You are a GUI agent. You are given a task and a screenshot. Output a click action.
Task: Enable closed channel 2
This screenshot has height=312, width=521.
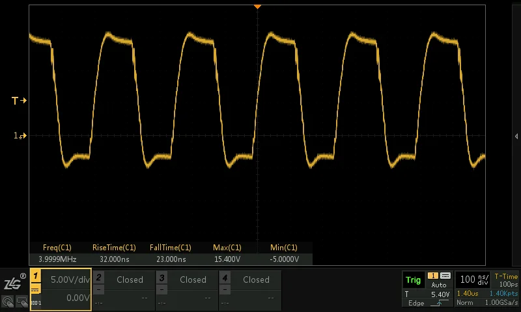[x=130, y=280]
